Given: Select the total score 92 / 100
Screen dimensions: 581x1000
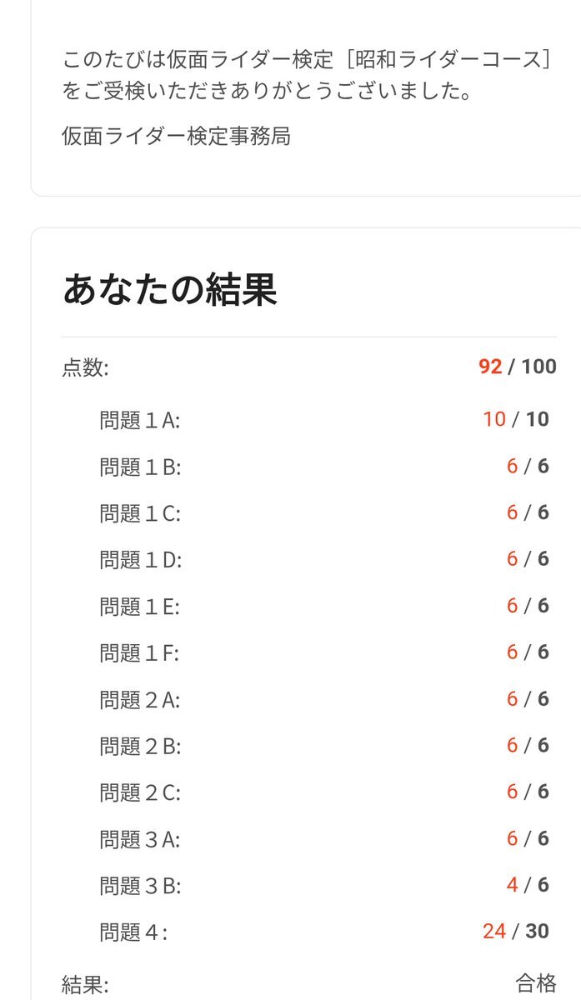Looking at the screenshot, I should coord(517,367).
